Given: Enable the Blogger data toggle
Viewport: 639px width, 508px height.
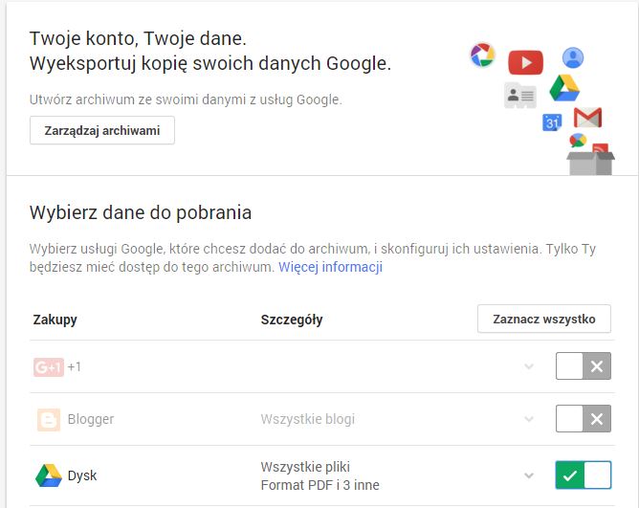Looking at the screenshot, I should [584, 419].
